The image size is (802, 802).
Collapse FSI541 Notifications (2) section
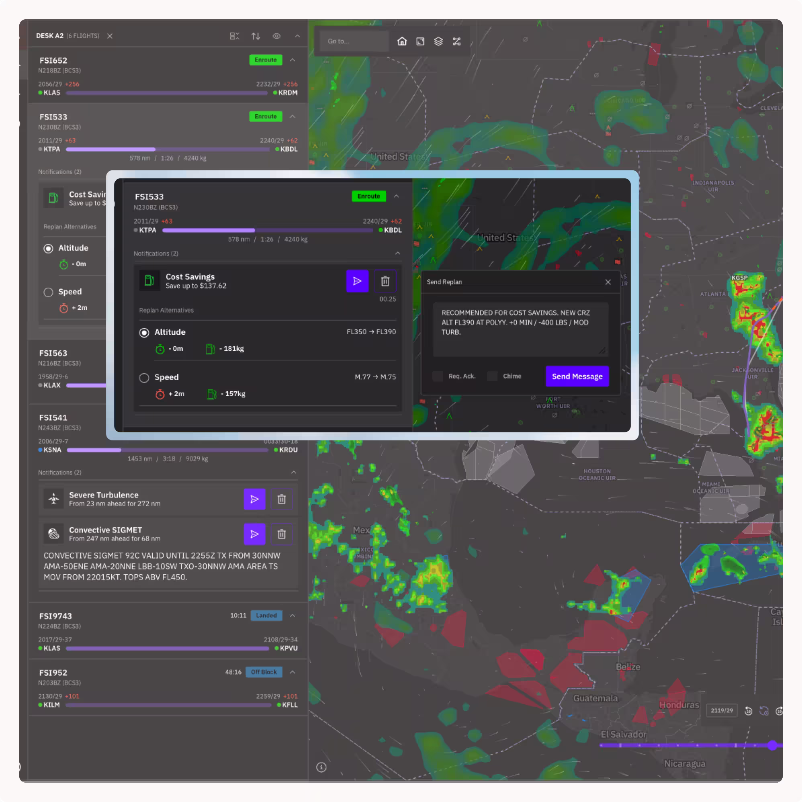[x=294, y=473]
